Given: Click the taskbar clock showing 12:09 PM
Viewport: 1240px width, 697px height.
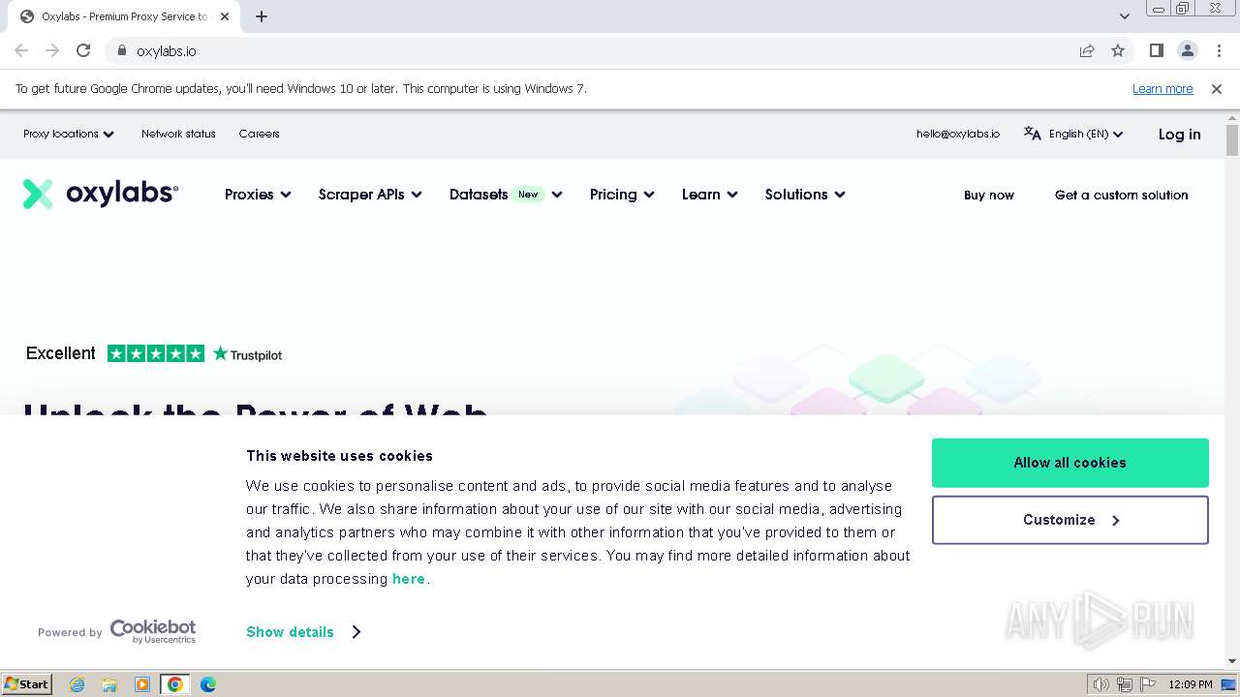Looking at the screenshot, I should (x=1191, y=684).
